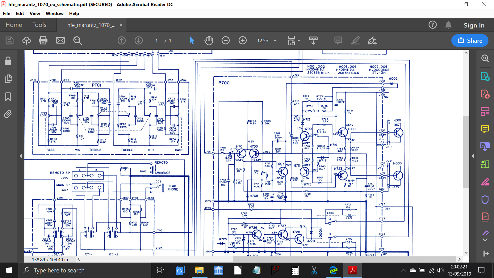Image resolution: width=494 pixels, height=278 pixels.
Task: Open Comment tool in right pane
Action: coord(485,129)
